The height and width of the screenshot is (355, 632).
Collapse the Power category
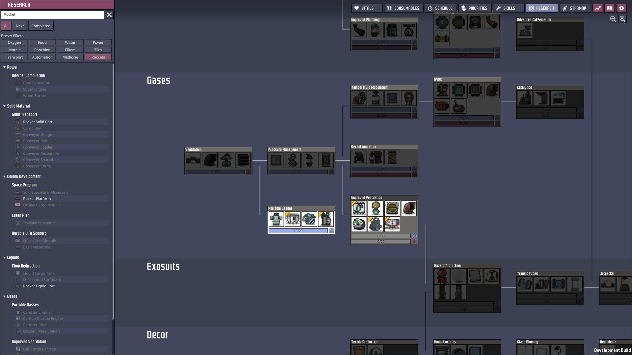[x=5, y=67]
